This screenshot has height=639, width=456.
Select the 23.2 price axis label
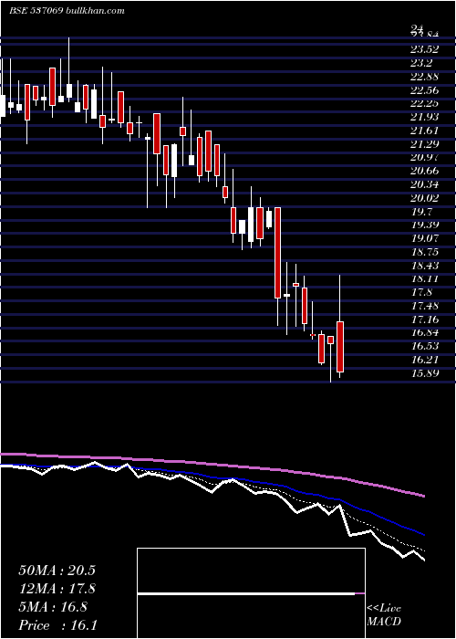click(421, 63)
